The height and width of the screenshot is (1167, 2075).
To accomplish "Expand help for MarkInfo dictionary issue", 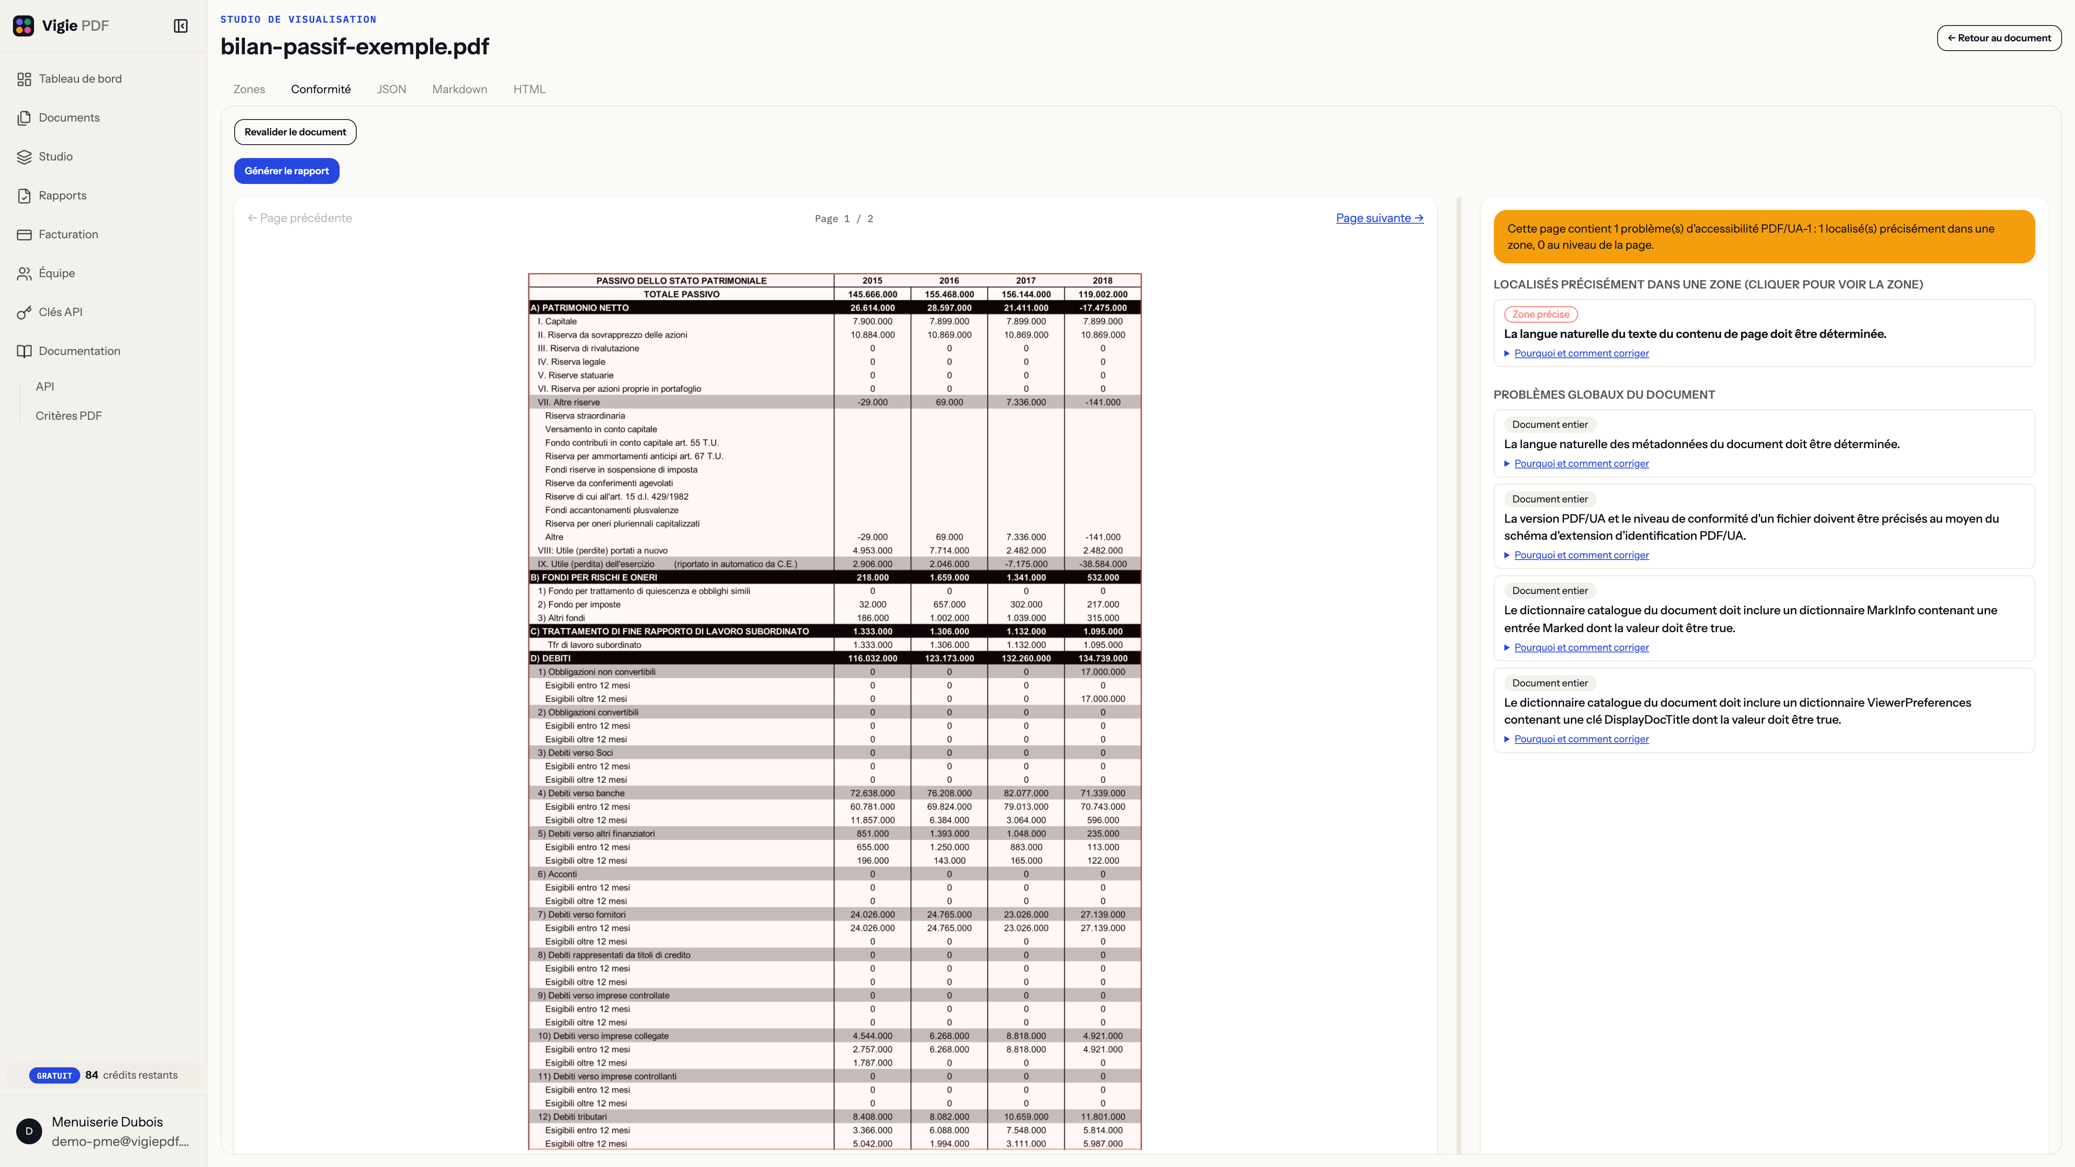I will click(1581, 648).
